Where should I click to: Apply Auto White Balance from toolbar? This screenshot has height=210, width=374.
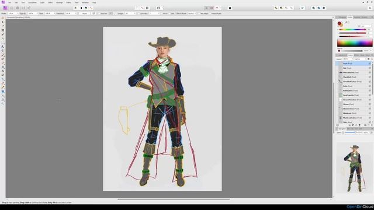point(91,8)
